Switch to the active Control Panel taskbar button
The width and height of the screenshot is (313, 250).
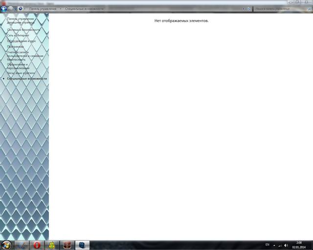(82, 245)
